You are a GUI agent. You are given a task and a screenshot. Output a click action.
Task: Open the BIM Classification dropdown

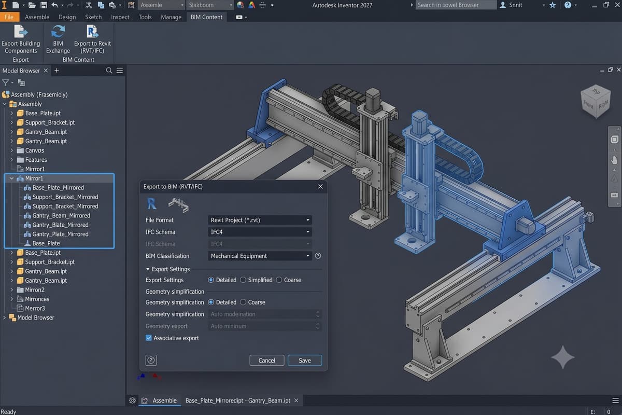point(260,256)
